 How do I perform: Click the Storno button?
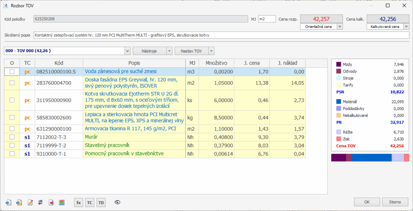pyautogui.click(x=394, y=202)
